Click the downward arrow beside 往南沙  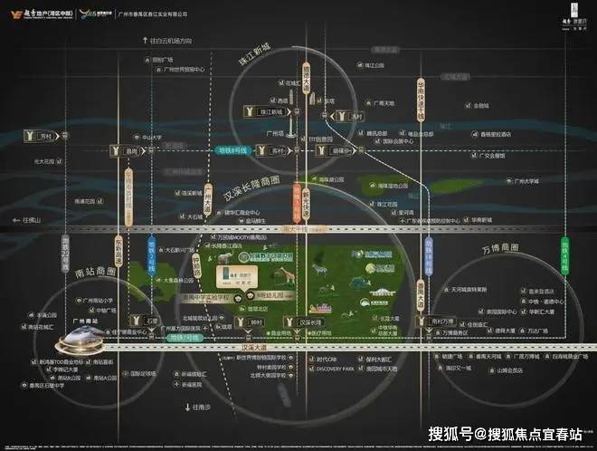(x=187, y=408)
